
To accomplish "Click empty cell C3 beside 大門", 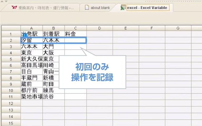I will (76, 47).
